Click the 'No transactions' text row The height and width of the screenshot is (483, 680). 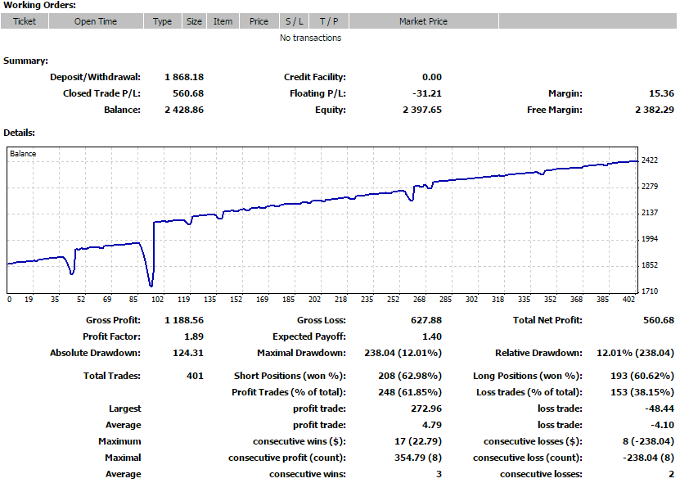tap(310, 38)
